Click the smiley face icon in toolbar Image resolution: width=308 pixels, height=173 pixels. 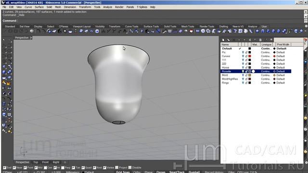pyautogui.click(x=203, y=31)
